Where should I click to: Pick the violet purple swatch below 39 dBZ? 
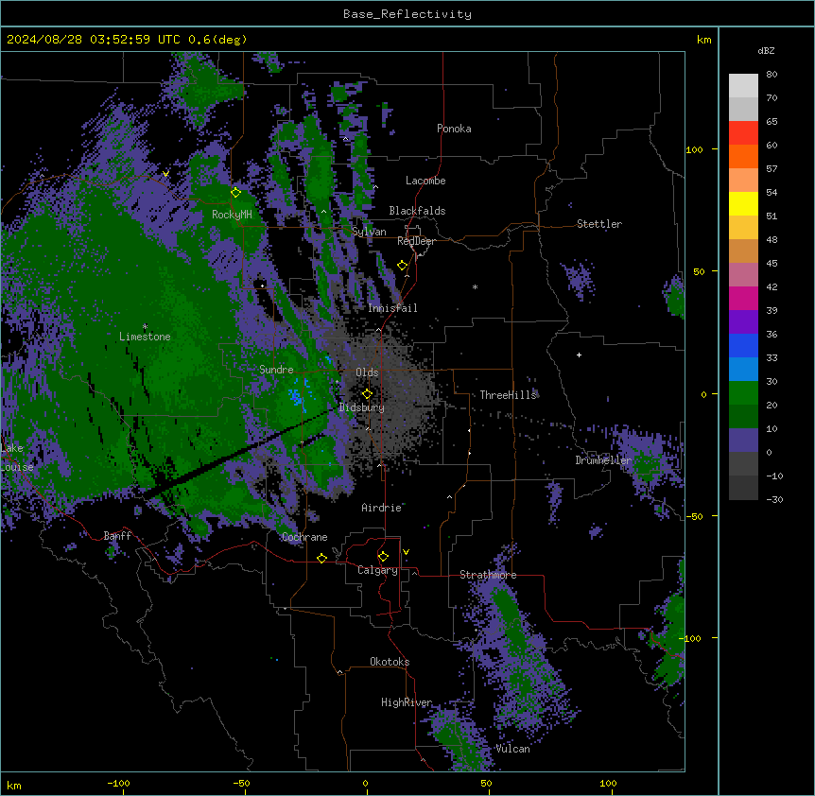(743, 322)
